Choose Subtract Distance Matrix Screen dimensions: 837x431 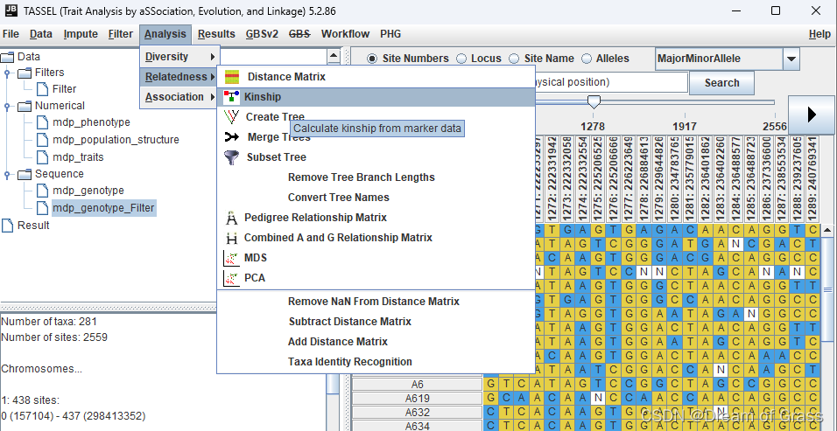(x=376, y=322)
